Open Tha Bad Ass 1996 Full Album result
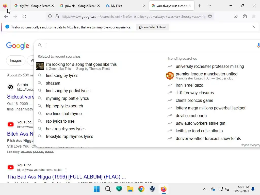The width and height of the screenshot is (260, 195). 66,177
